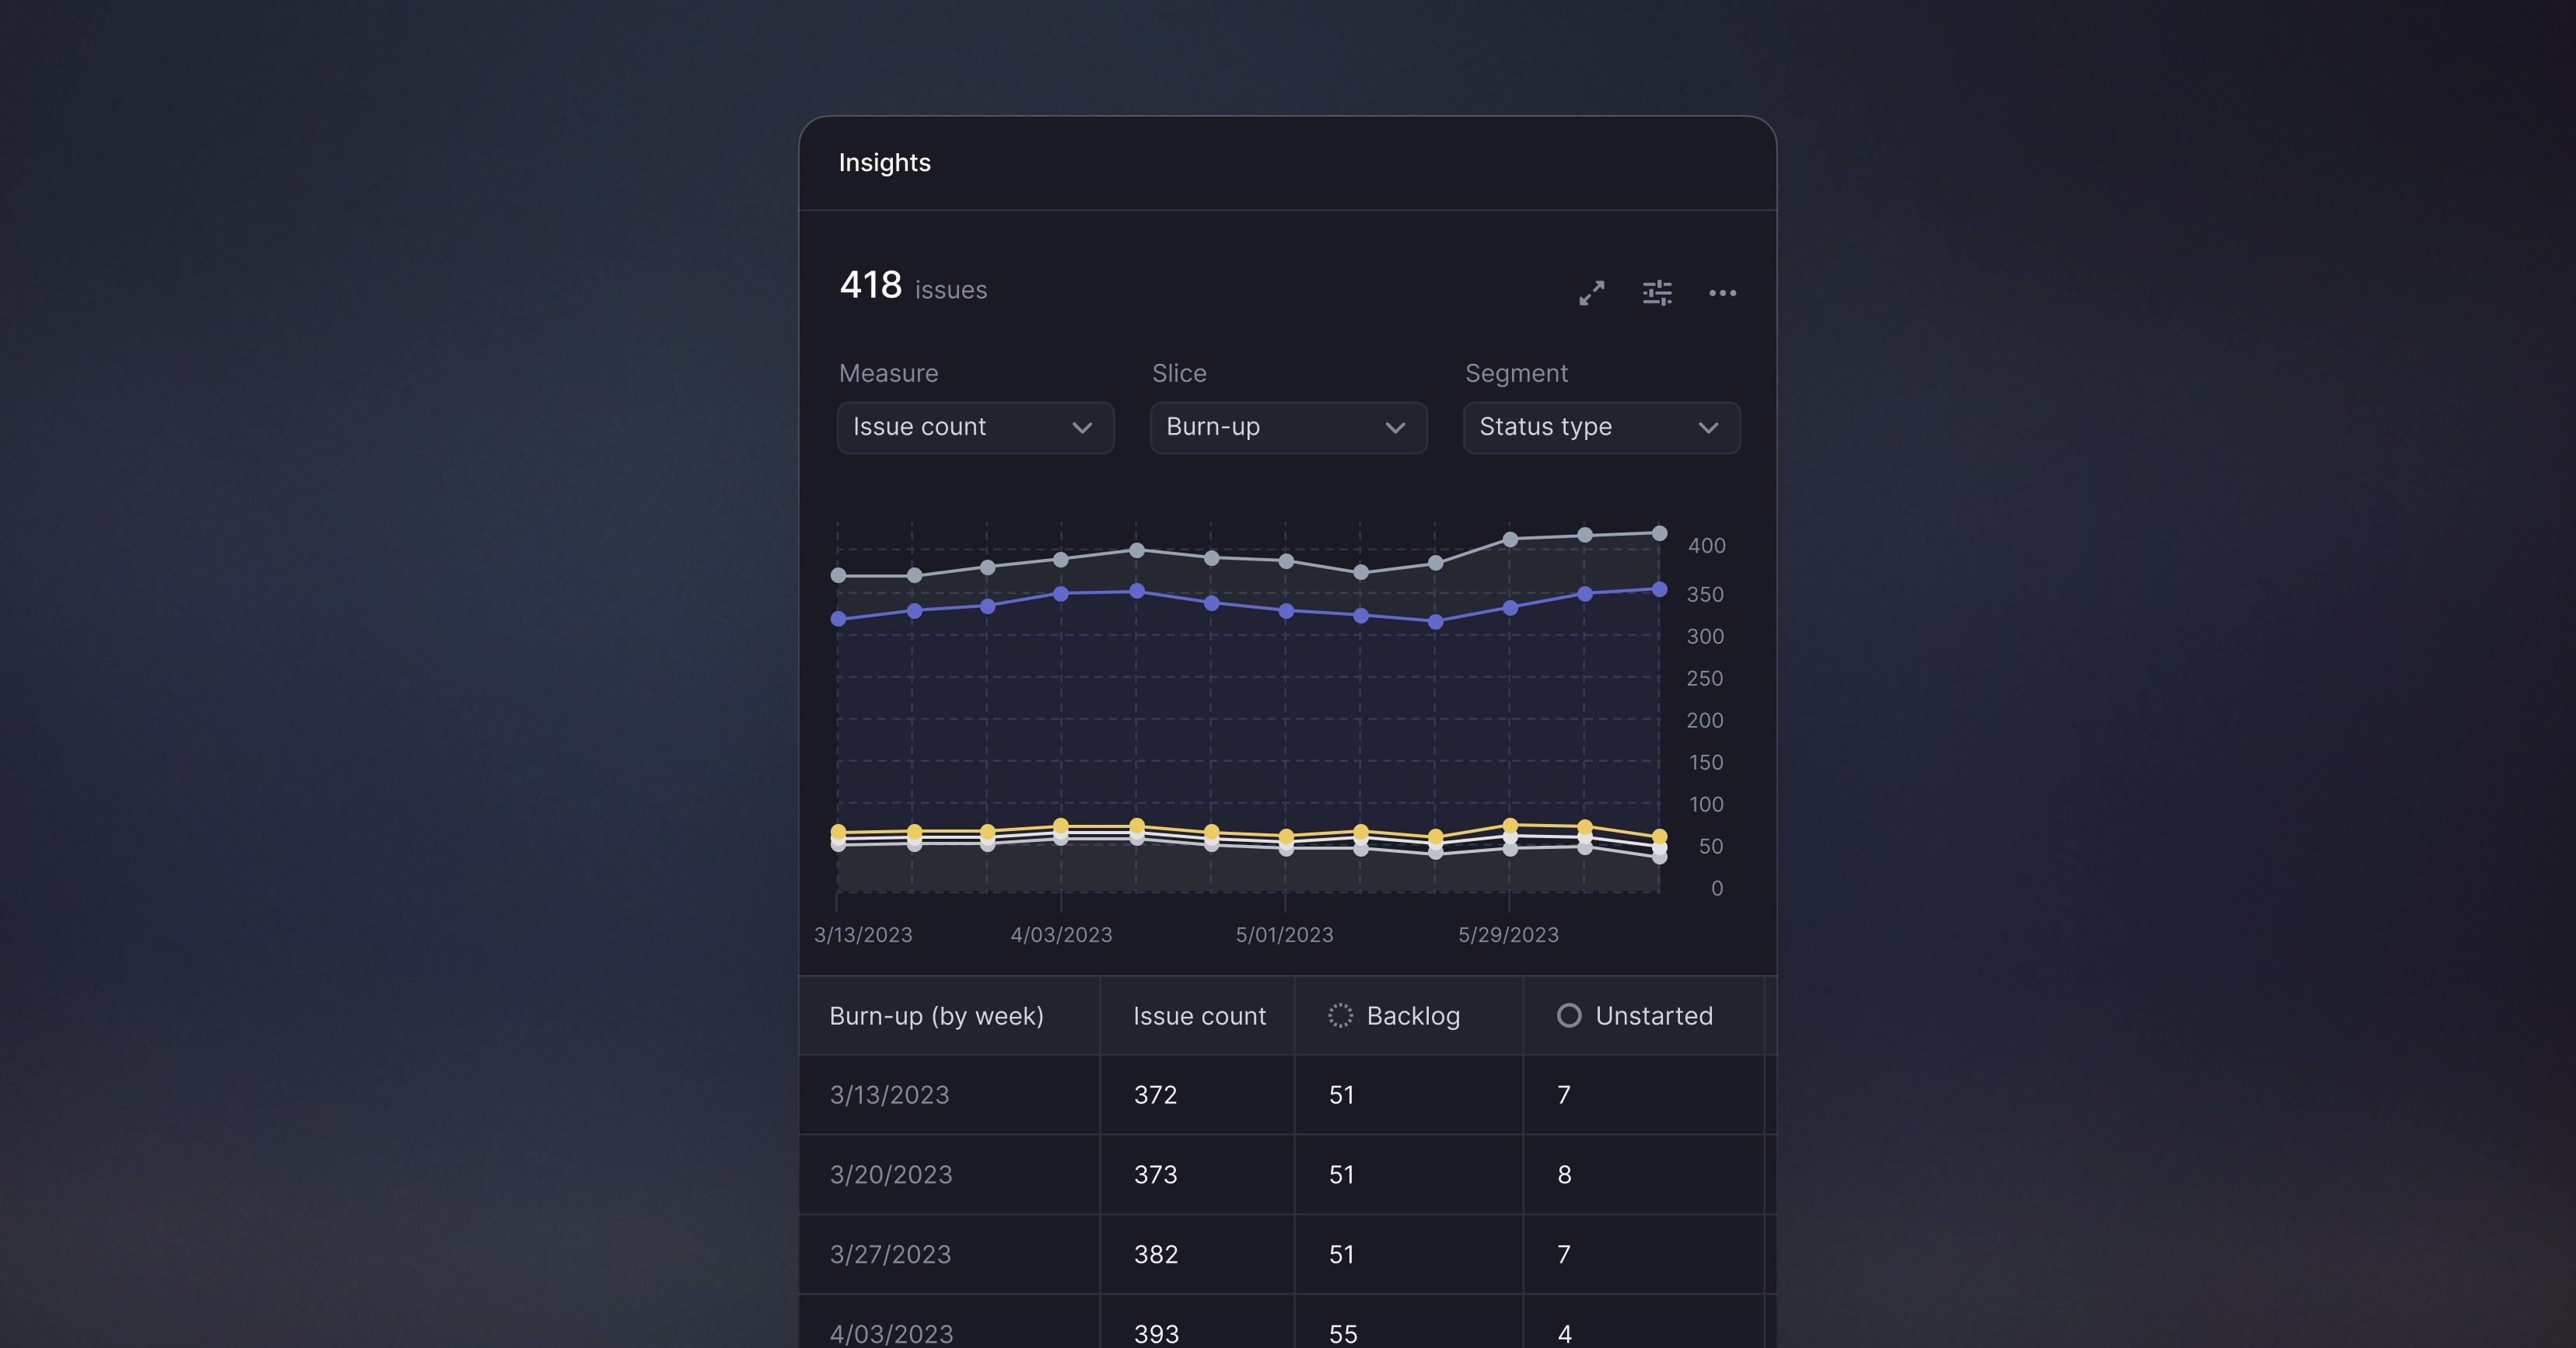
Task: Expand the Segment Status type dropdown
Action: click(1601, 428)
